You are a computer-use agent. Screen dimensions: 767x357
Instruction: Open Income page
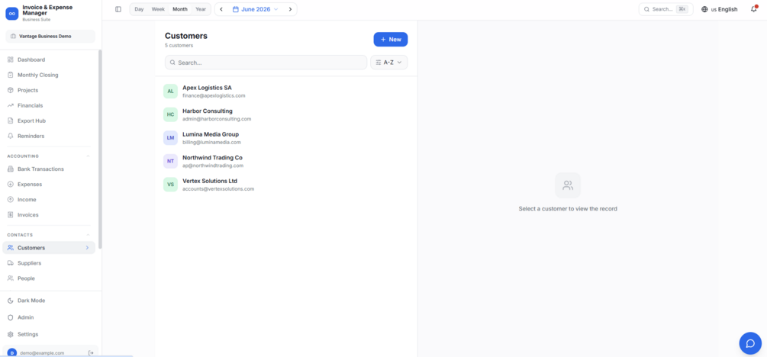pyautogui.click(x=49, y=200)
